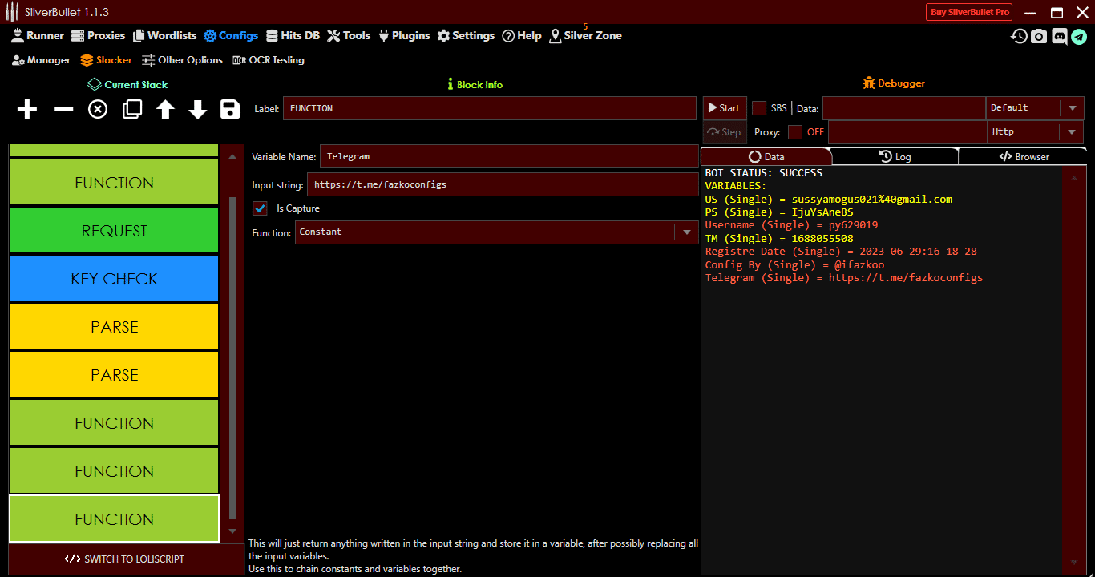Disable the Is Capture checkbox
This screenshot has height=577, width=1095.
pos(260,208)
